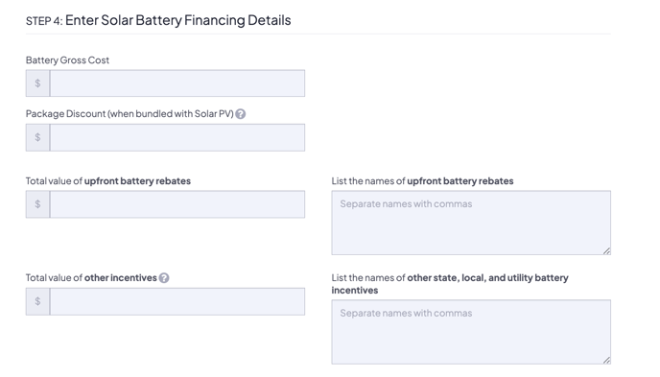
Task: Click the List the names of upfront battery rebates label
Action: pos(422,181)
